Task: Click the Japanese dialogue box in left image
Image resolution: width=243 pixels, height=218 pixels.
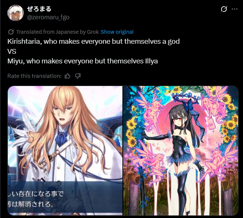Action: tap(65, 198)
